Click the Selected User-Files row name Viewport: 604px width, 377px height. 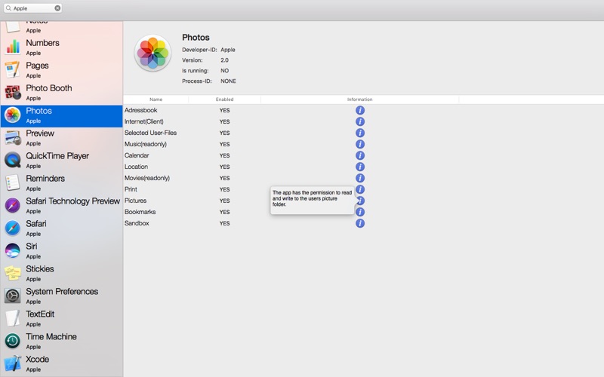click(x=150, y=133)
